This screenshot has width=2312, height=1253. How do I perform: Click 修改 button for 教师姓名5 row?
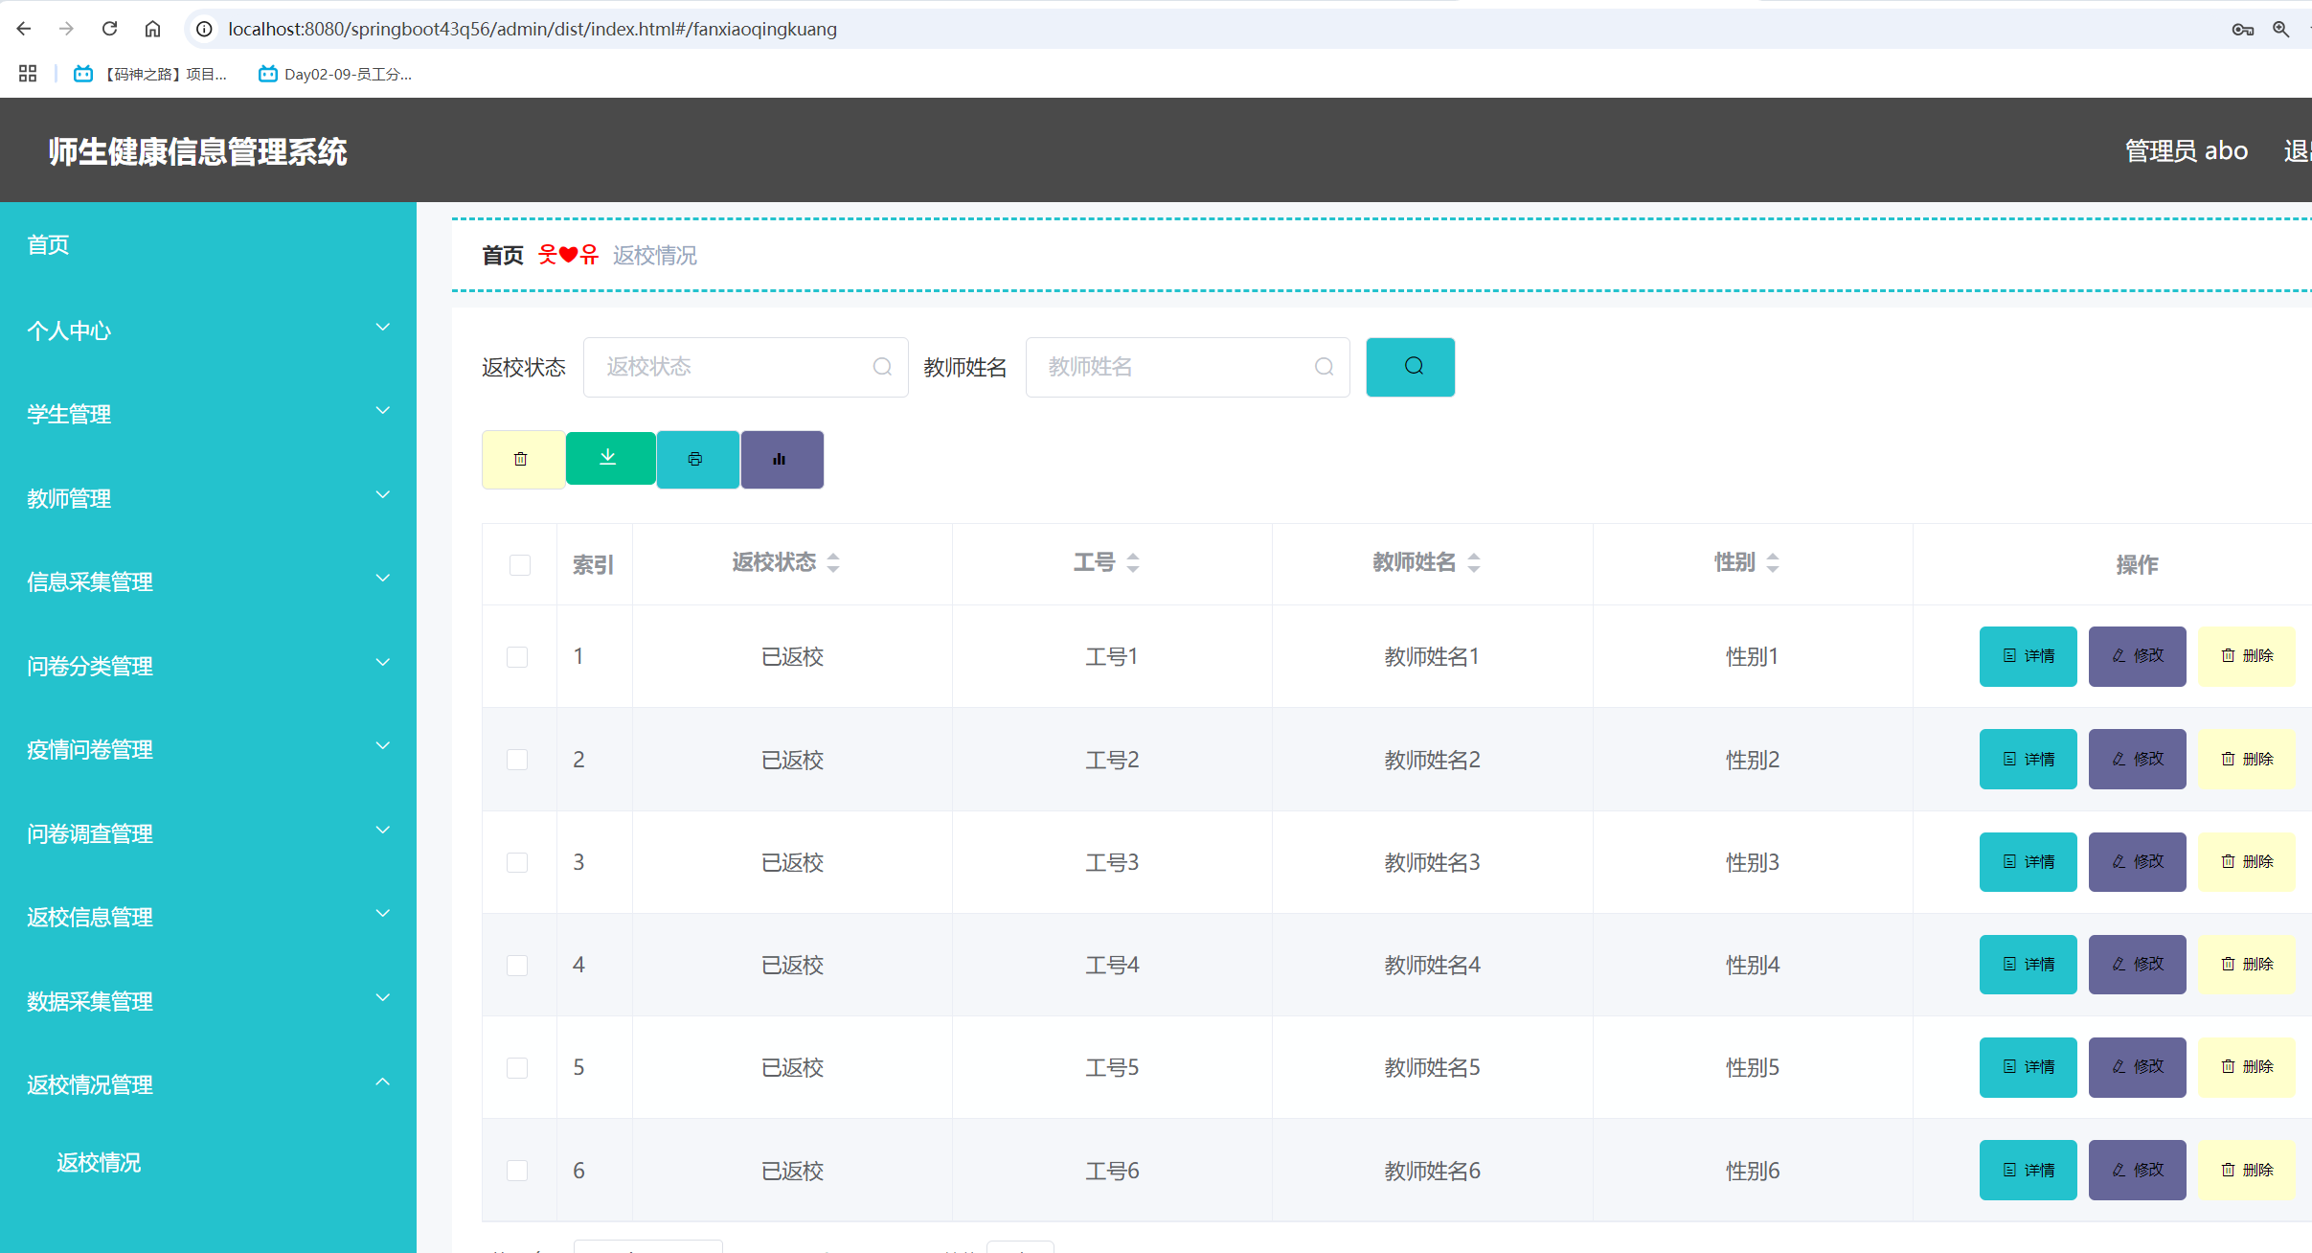[2137, 1067]
